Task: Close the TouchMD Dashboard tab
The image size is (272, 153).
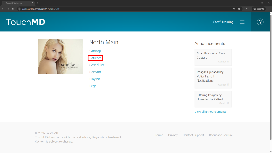Action: 32,3
